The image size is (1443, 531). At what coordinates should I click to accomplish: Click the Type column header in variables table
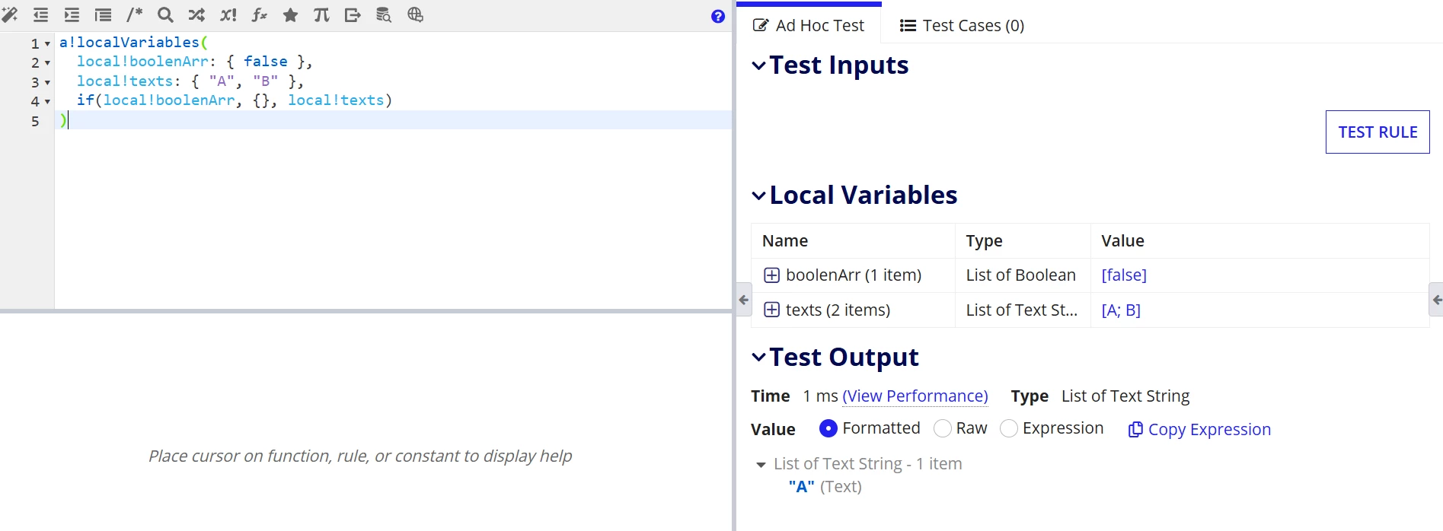pyautogui.click(x=984, y=241)
